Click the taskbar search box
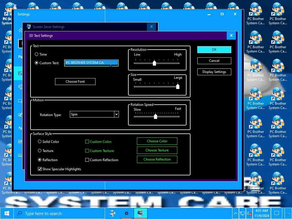This screenshot has height=219, width=292. (x=59, y=213)
